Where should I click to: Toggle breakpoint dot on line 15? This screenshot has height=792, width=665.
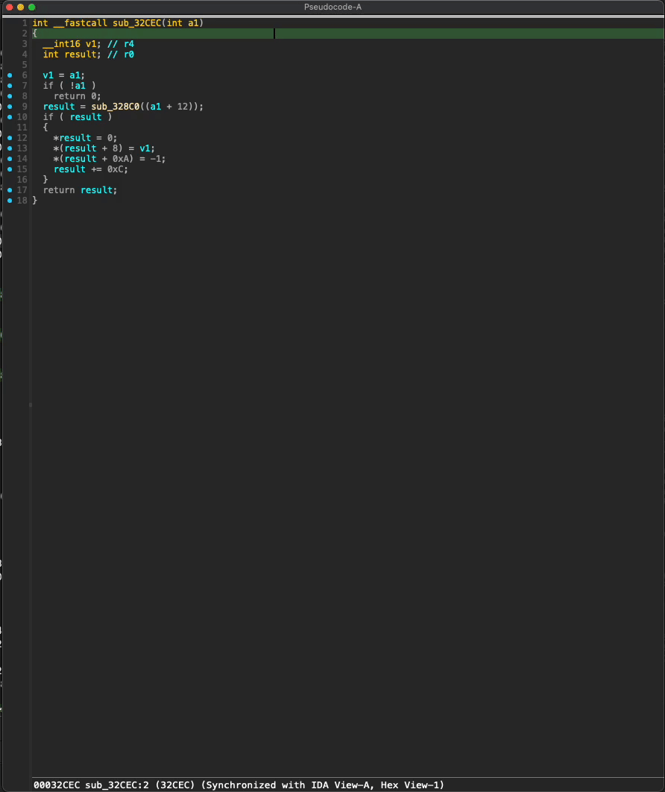(x=10, y=169)
